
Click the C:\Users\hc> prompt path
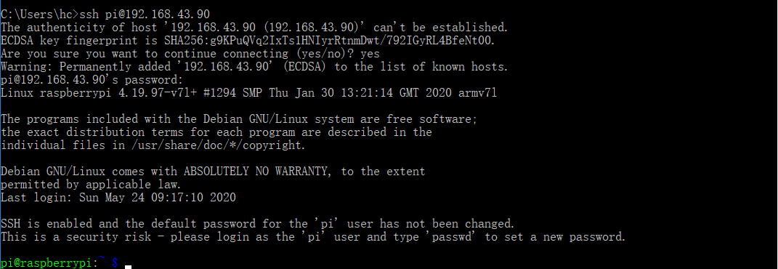(40, 15)
